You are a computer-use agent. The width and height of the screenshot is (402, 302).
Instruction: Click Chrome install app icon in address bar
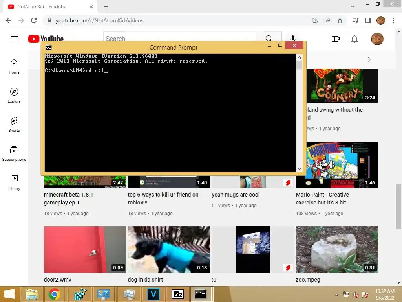click(x=315, y=20)
